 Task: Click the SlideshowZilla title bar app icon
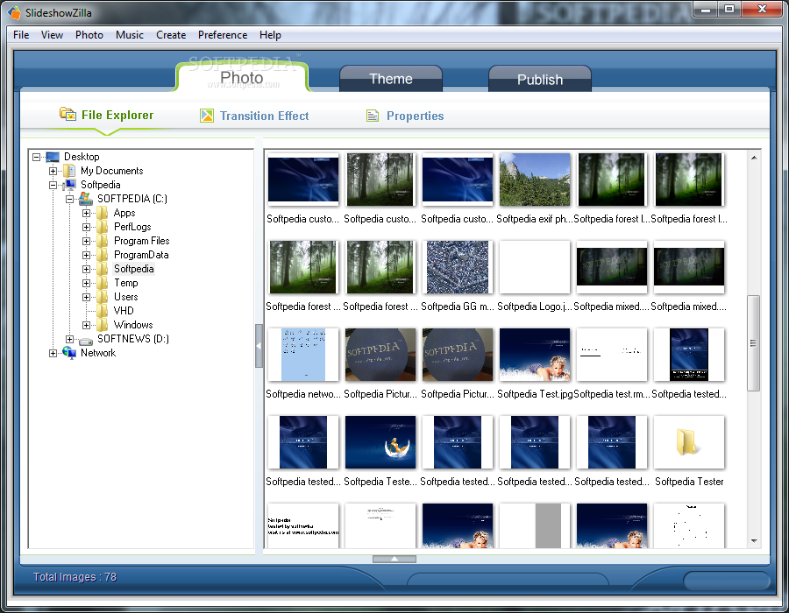tap(15, 12)
